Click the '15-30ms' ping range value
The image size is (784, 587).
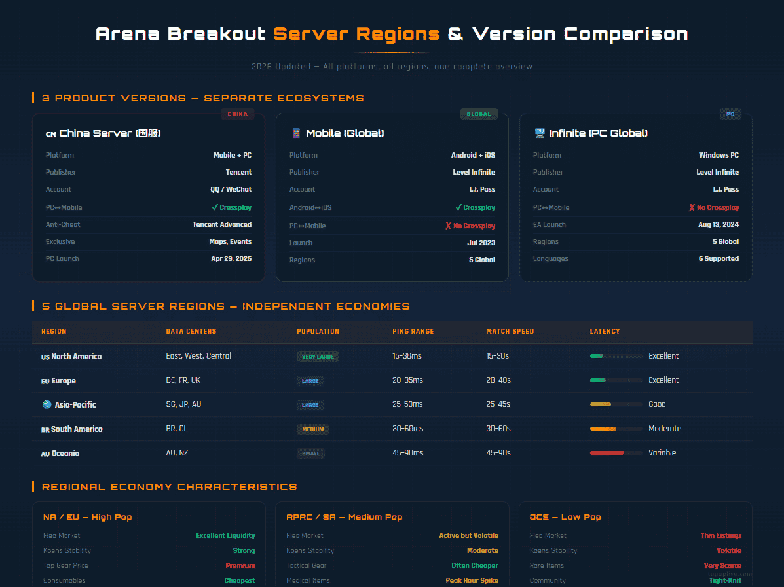pos(407,356)
